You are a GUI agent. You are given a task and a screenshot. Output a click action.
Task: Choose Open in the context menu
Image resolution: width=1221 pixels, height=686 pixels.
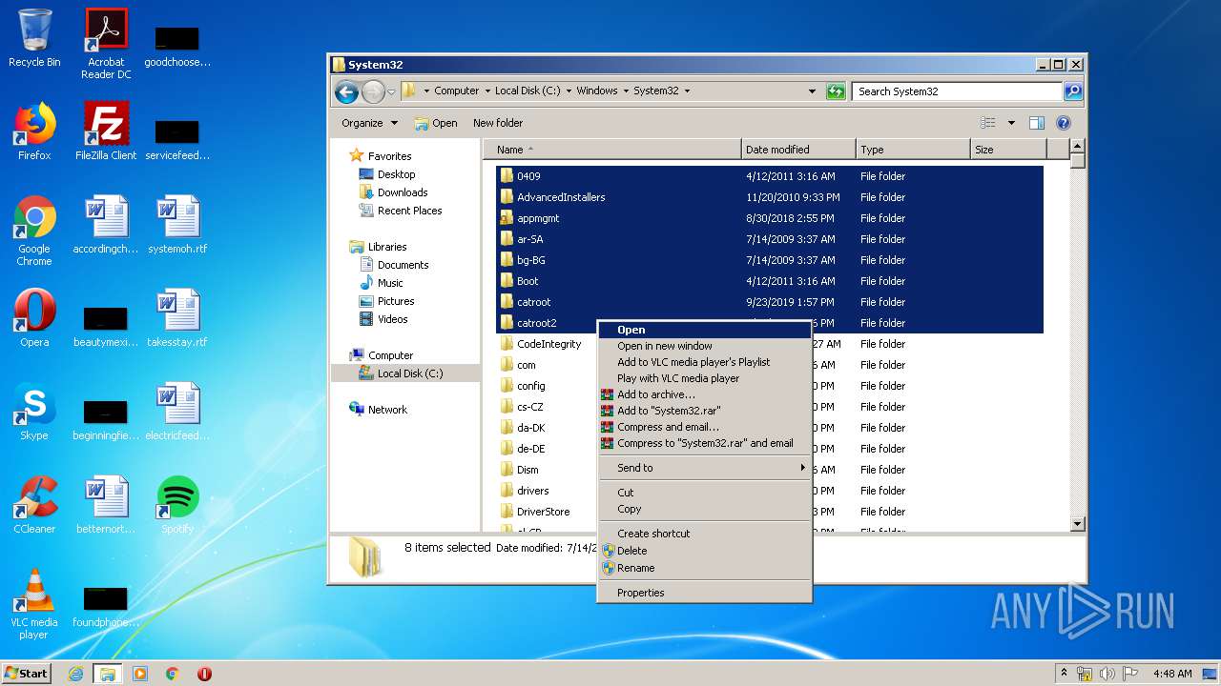click(704, 330)
